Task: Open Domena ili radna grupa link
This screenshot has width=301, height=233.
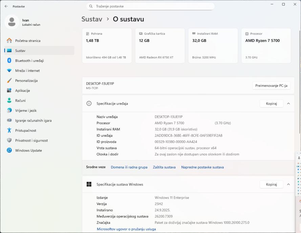Action: pos(129,167)
